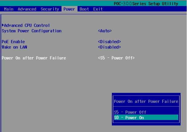This screenshot has height=132, width=187.
Task: Go to the Security tab
Action: [50, 9]
